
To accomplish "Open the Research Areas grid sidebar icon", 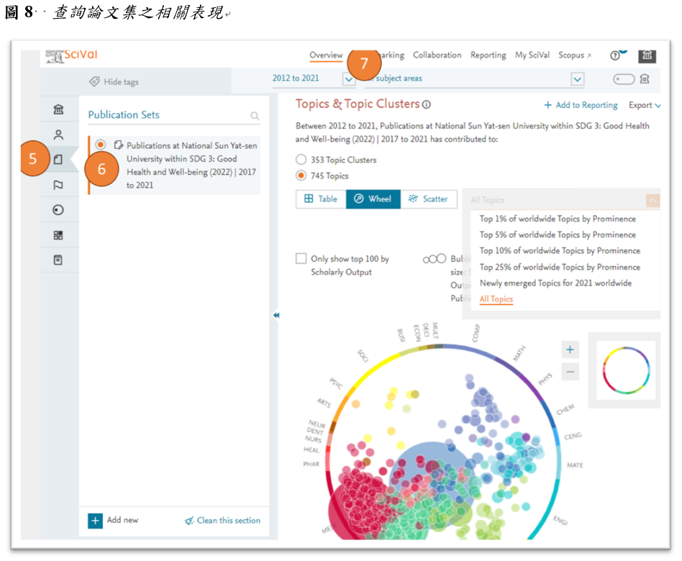I will coord(58,235).
